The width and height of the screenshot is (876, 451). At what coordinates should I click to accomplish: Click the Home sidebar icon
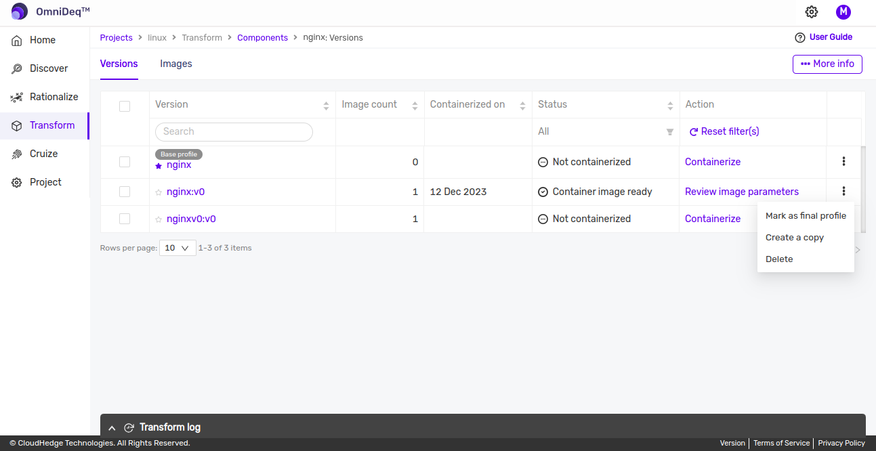17,40
